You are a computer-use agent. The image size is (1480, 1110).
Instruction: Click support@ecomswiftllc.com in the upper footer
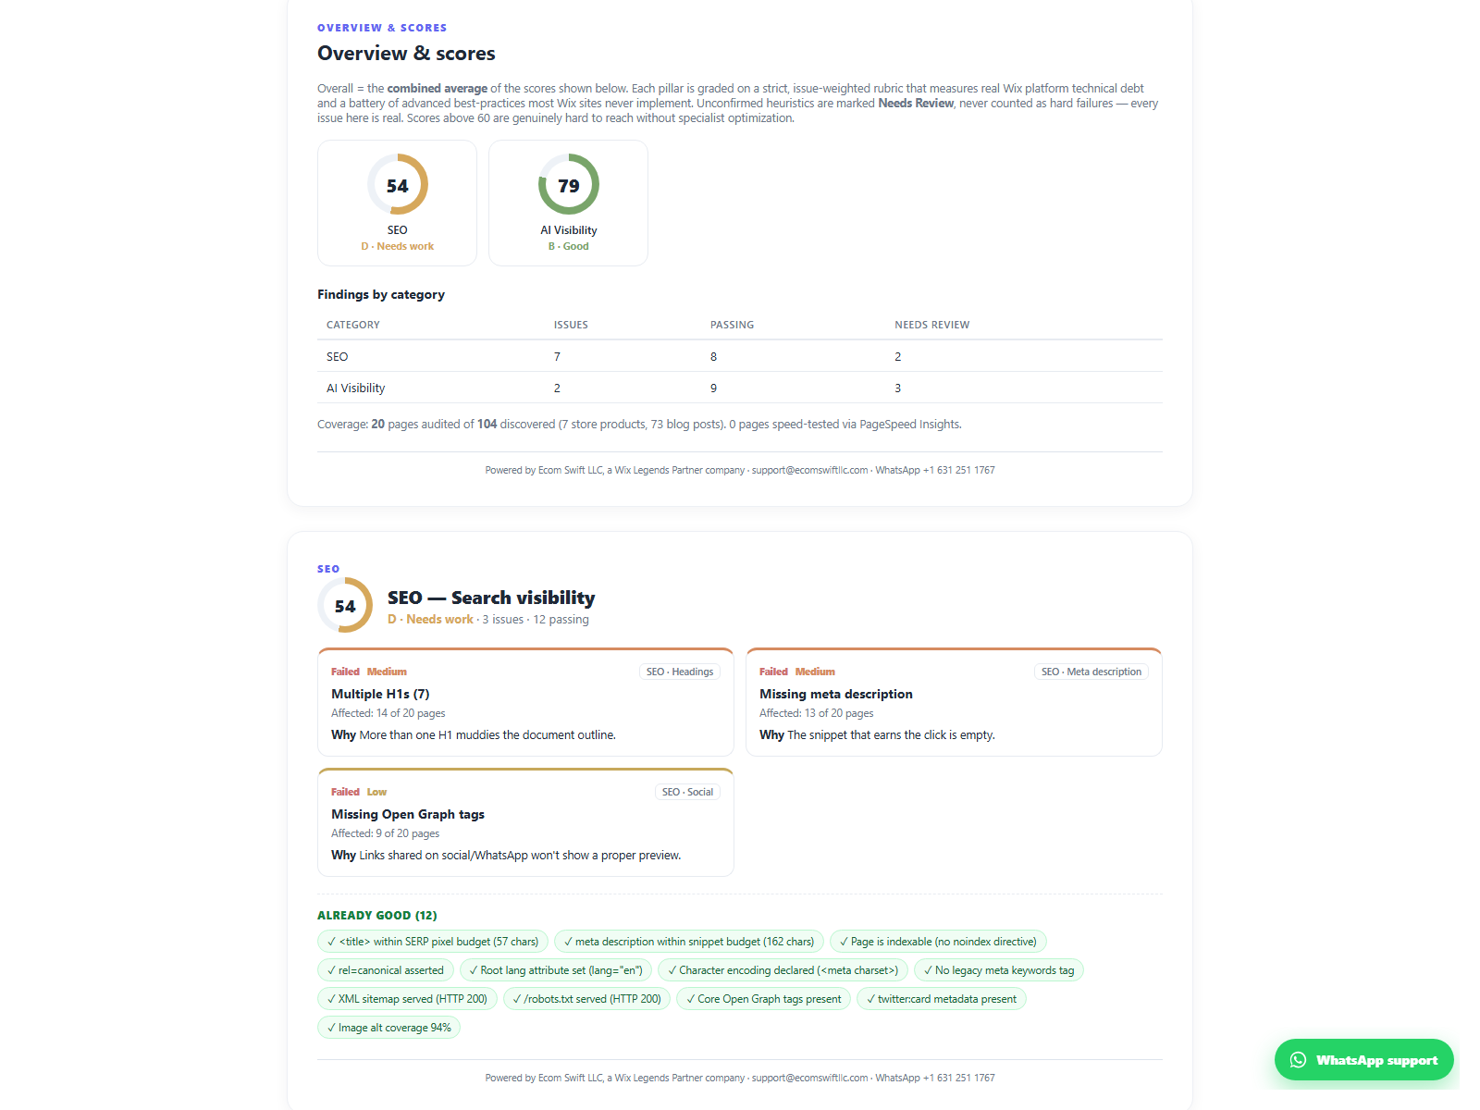(809, 470)
